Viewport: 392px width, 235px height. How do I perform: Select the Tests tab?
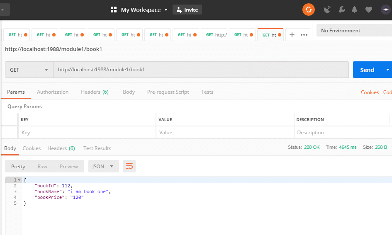pos(207,92)
